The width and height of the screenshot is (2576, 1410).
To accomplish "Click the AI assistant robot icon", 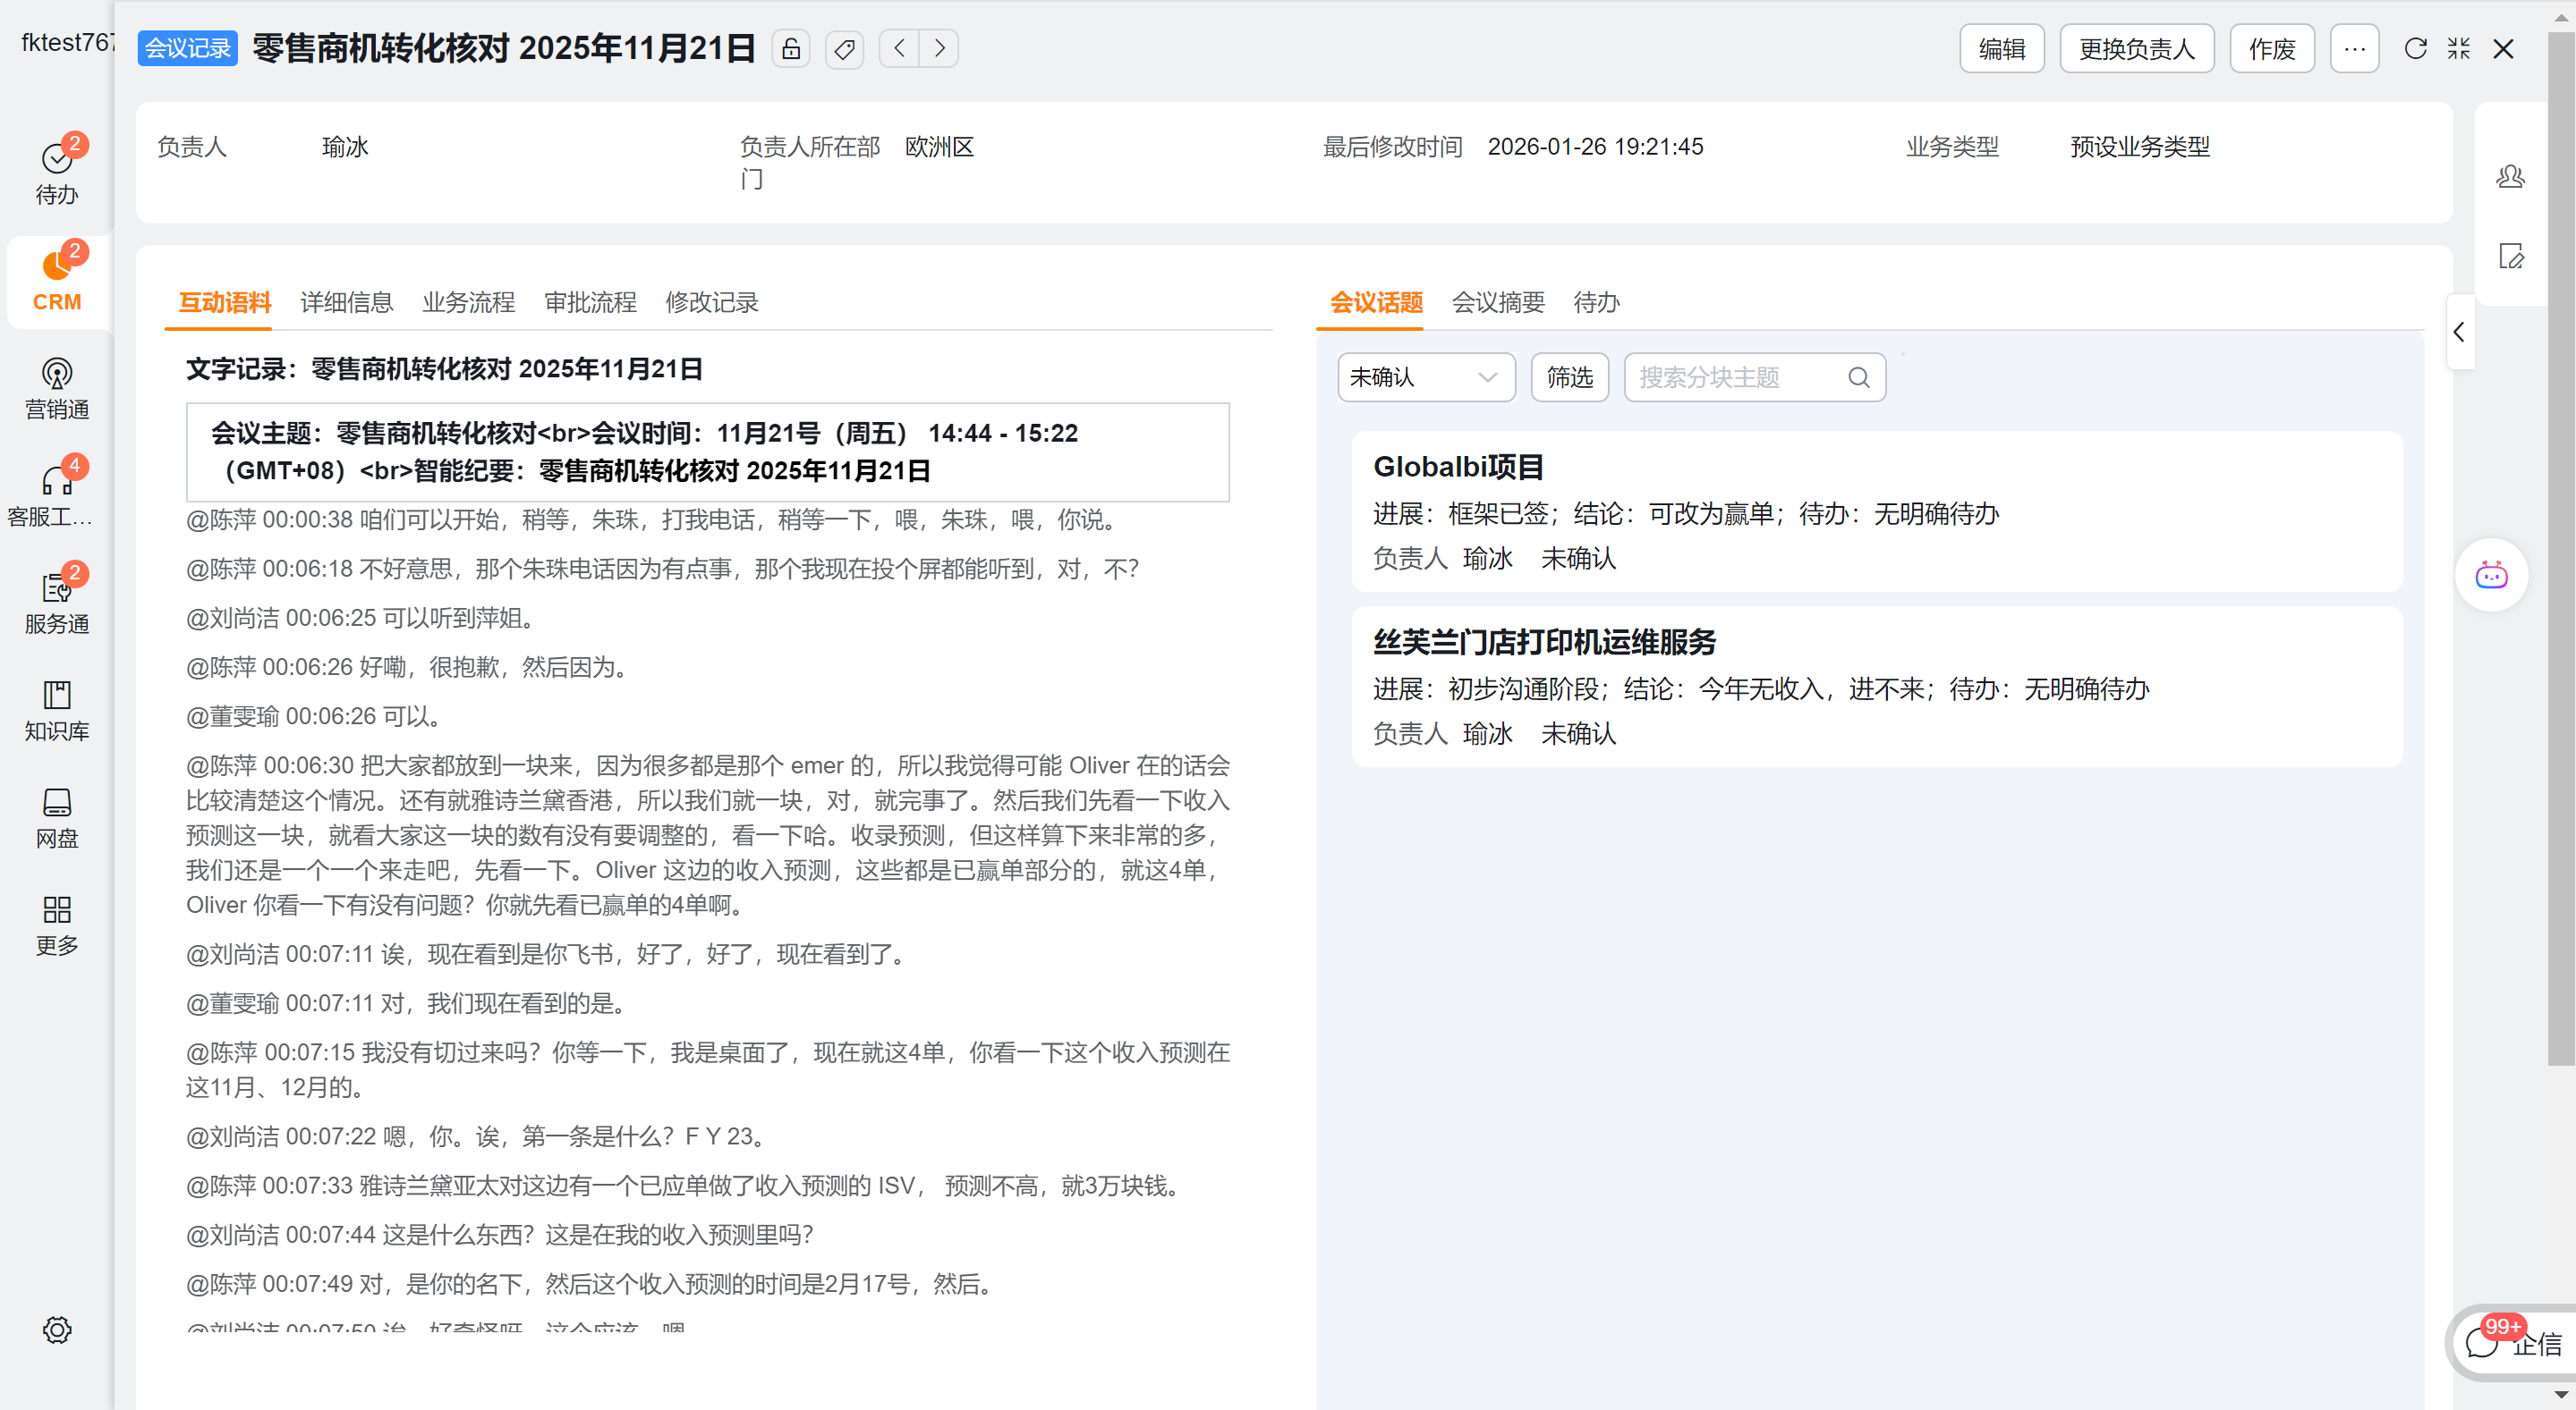I will 2491,575.
